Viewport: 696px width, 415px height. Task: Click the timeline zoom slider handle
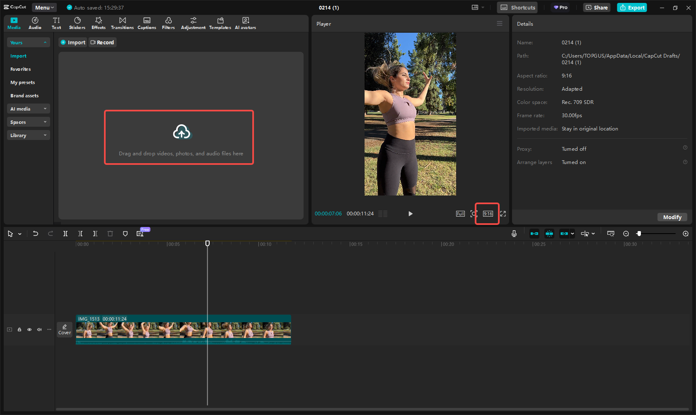[x=639, y=234]
